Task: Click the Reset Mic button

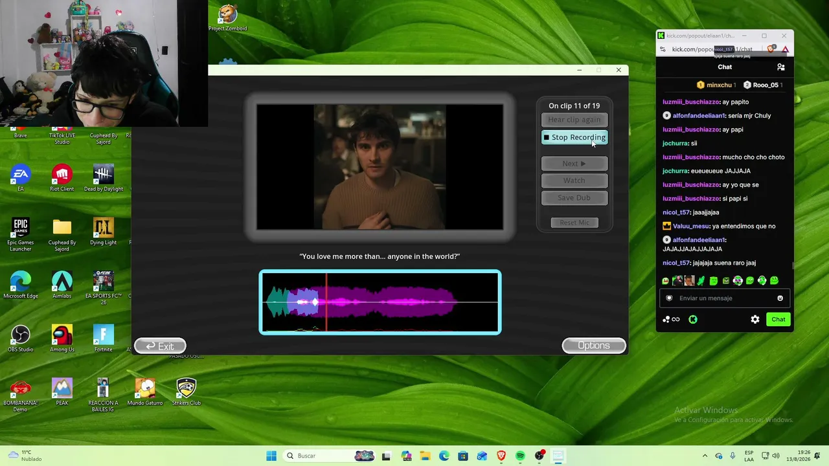Action: (574, 223)
